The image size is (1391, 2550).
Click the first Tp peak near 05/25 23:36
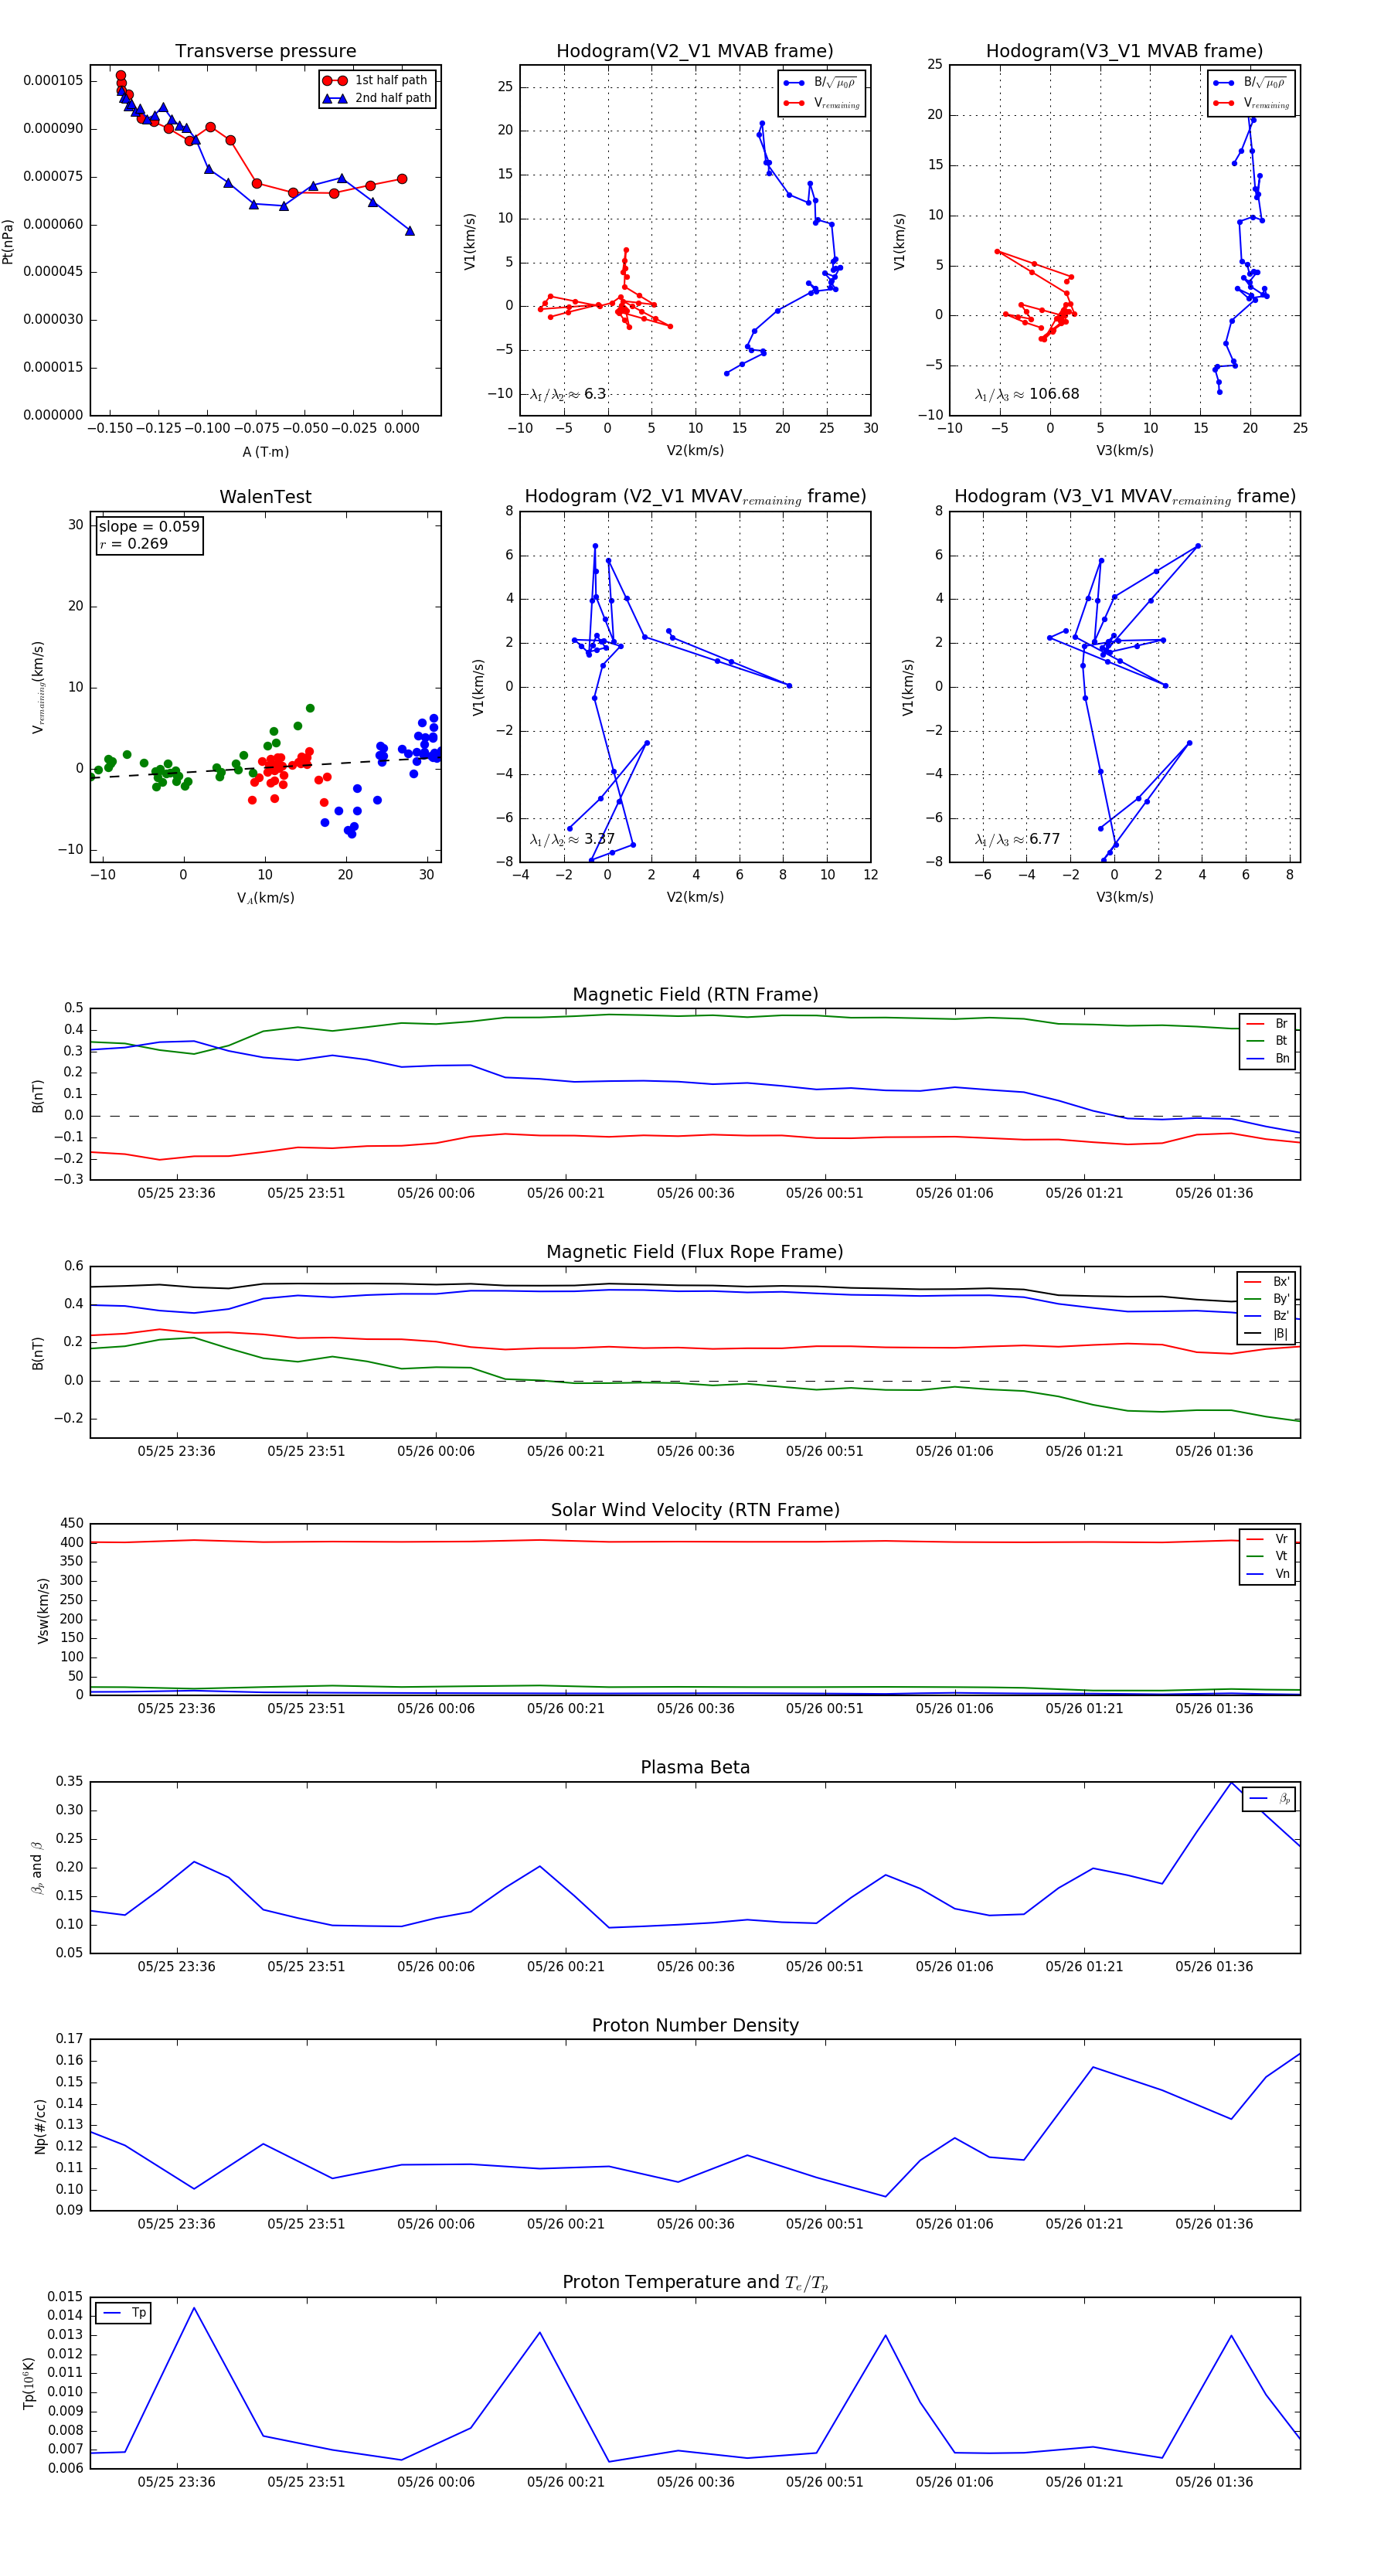tap(194, 2308)
